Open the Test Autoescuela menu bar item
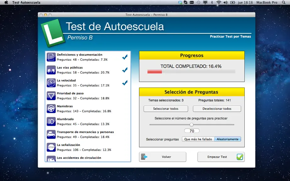 pos(26,3)
